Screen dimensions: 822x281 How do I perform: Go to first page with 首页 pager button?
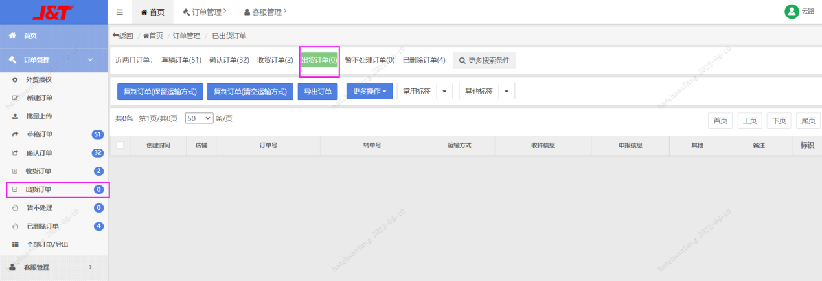coord(720,120)
